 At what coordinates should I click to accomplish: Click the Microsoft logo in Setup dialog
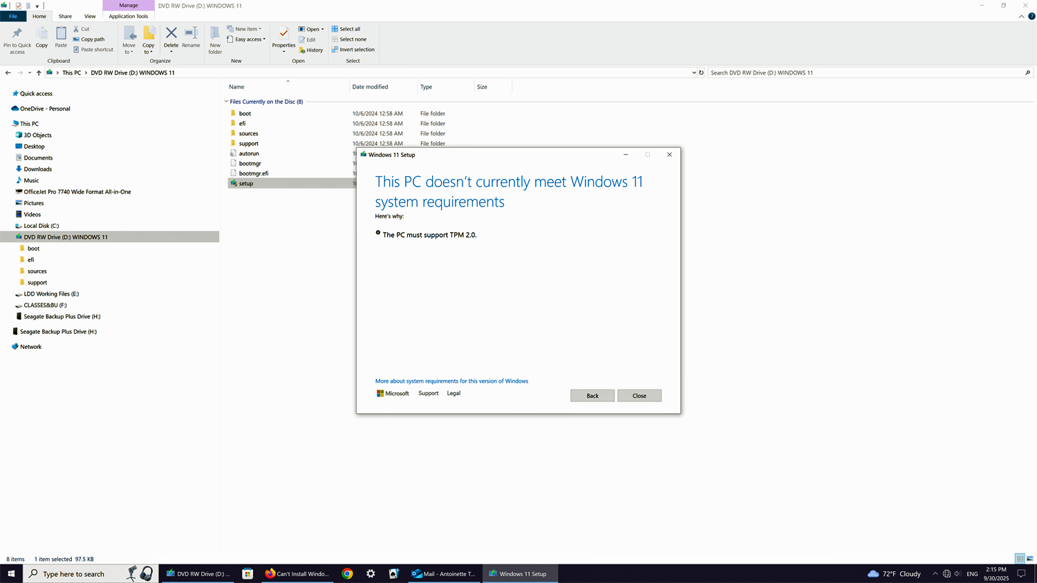[x=393, y=393]
